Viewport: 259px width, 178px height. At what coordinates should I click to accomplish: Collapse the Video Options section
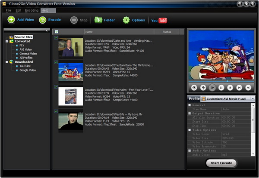190,129
